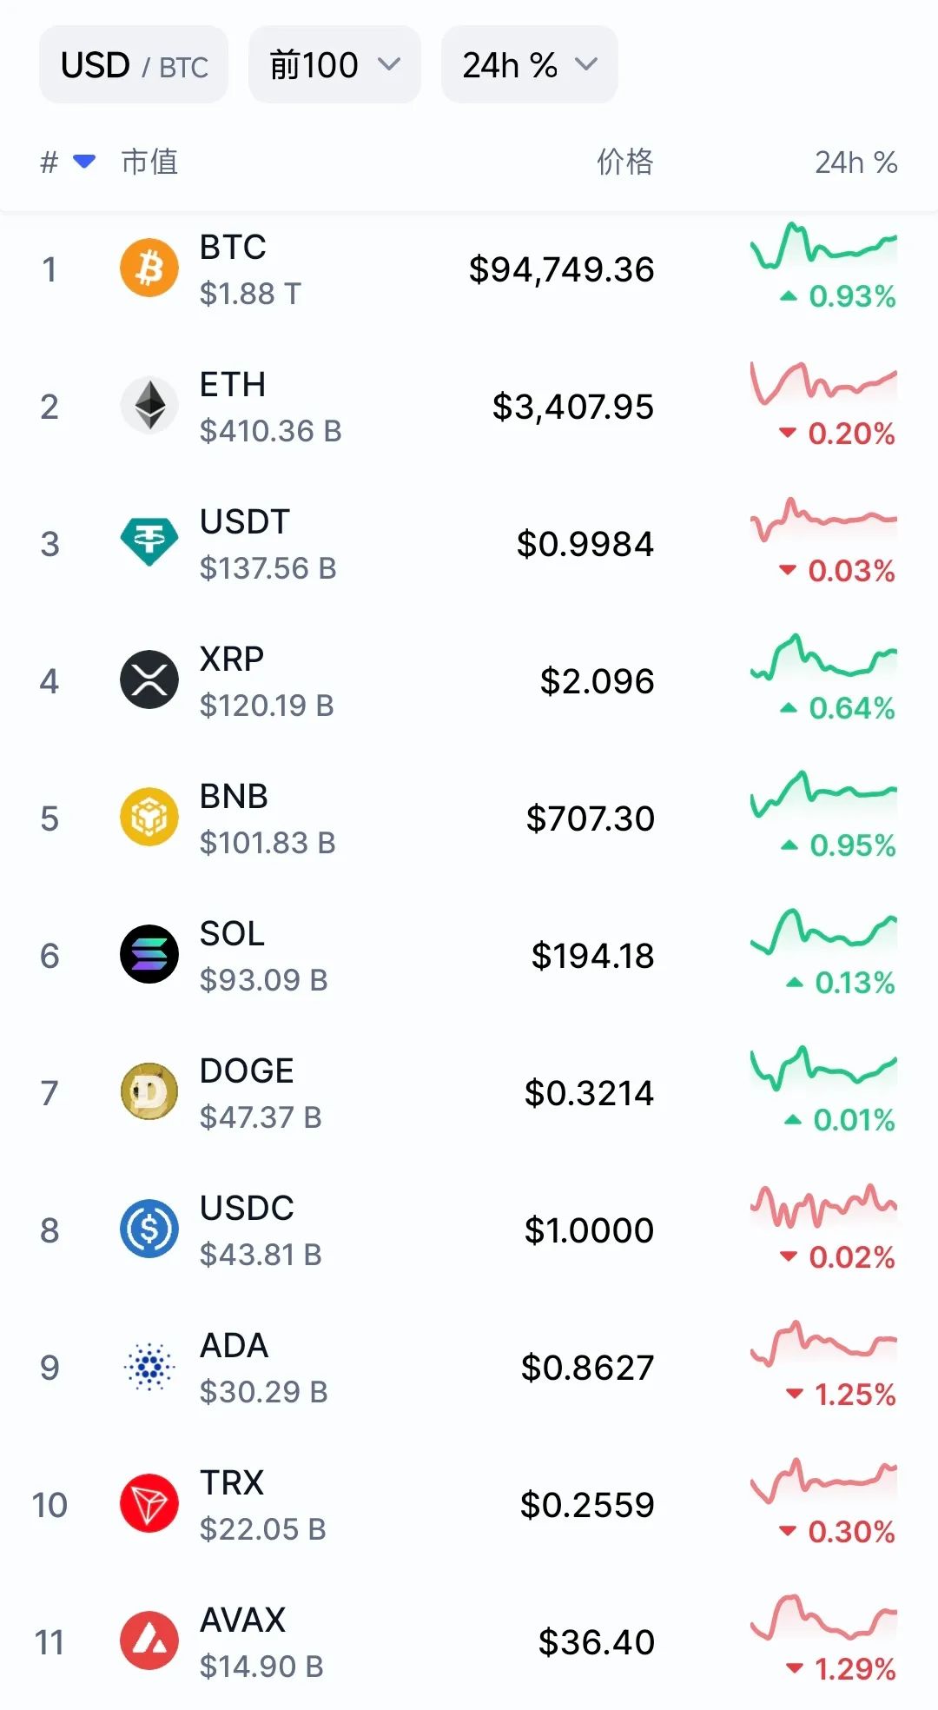938x1710 pixels.
Task: Select the Dogecoin logo
Action: coord(149,1092)
